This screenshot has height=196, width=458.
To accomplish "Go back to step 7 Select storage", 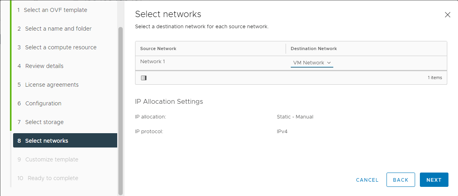I will point(40,122).
